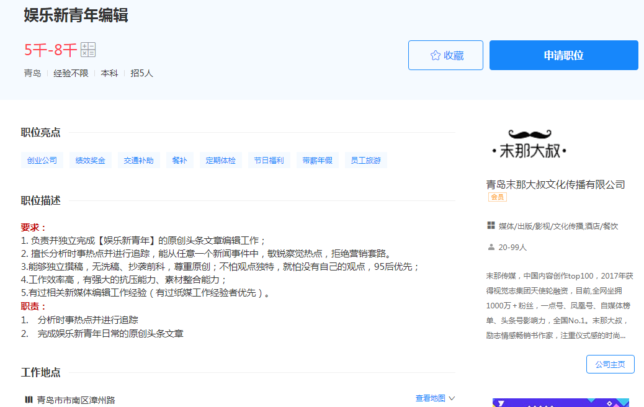Click the person icon beside 20-99人
The width and height of the screenshot is (644, 407).
point(491,247)
